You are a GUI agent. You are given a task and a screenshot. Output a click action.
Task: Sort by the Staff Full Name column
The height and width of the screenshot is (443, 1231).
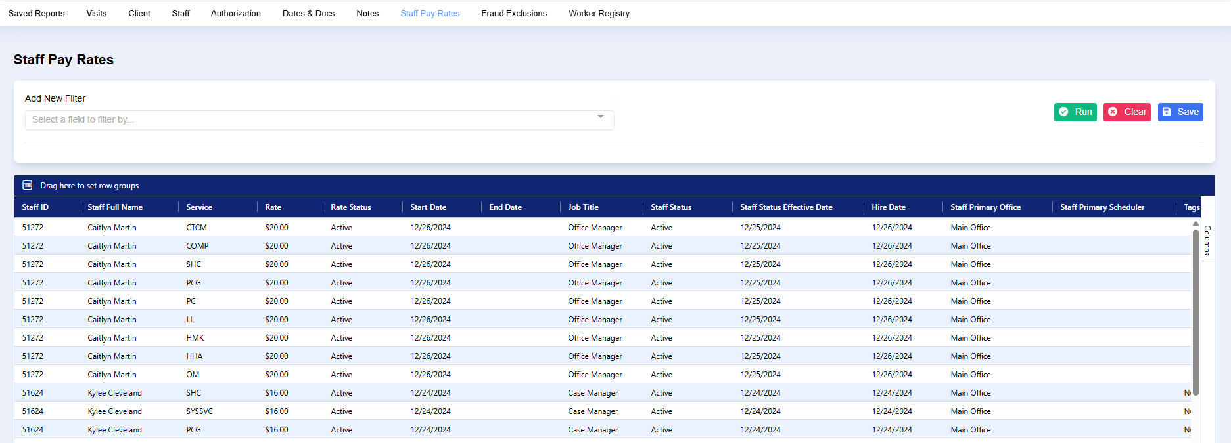pyautogui.click(x=115, y=207)
